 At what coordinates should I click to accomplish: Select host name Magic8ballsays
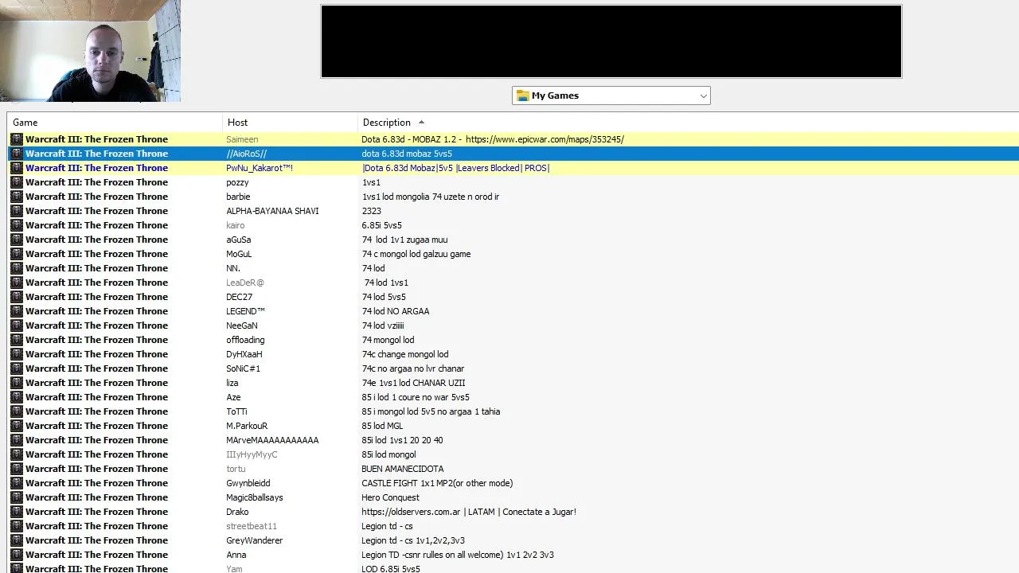255,497
